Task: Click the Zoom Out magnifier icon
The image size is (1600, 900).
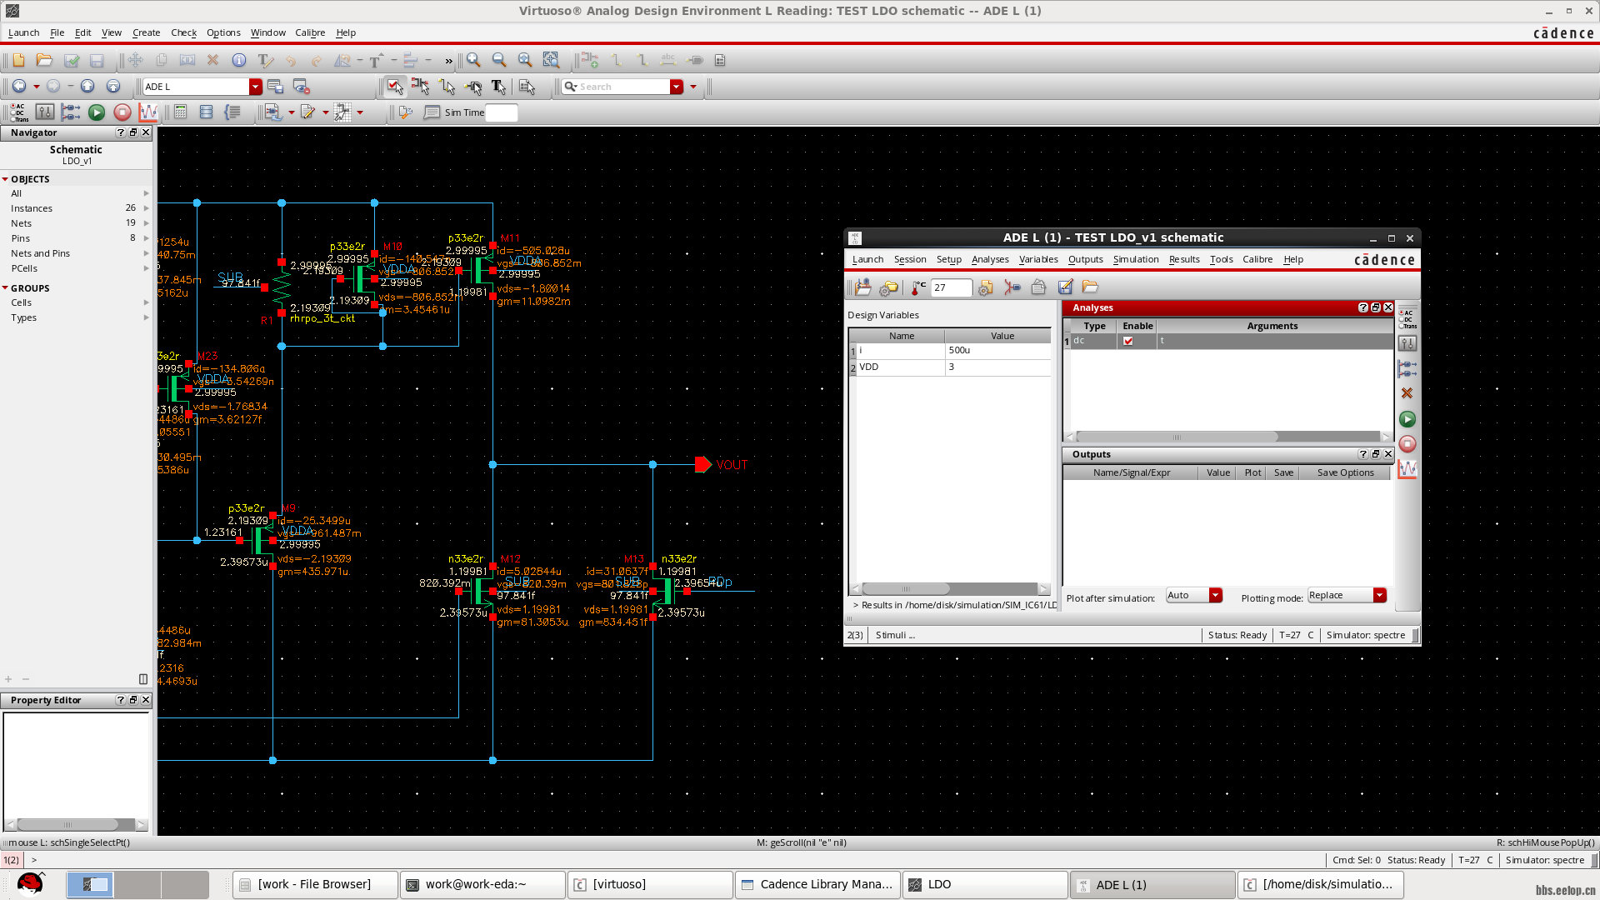Action: (499, 60)
